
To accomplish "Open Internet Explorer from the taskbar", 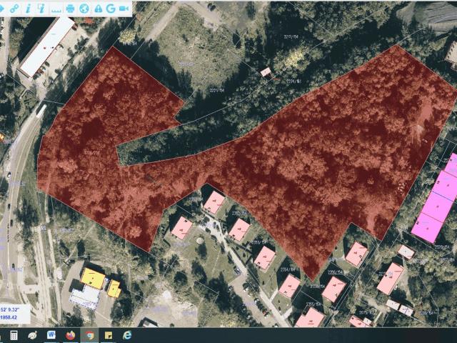I will tap(127, 334).
